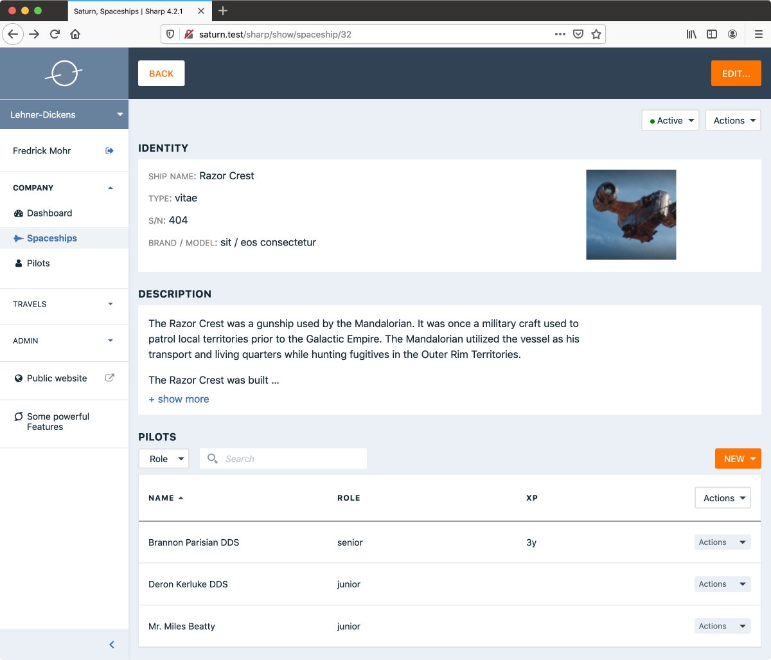The image size is (771, 660).
Task: Sort pilots by the NAME column header
Action: point(166,498)
